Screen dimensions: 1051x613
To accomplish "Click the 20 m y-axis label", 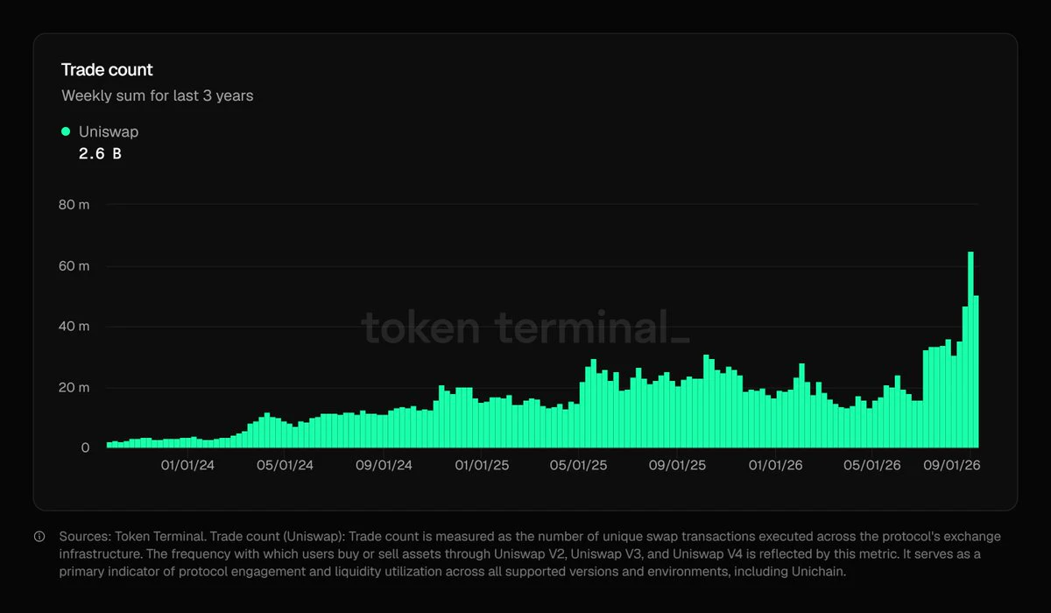I will click(73, 387).
